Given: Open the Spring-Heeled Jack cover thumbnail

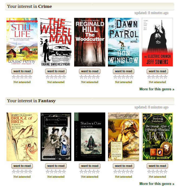Looking at the screenshot, I should [157, 137].
